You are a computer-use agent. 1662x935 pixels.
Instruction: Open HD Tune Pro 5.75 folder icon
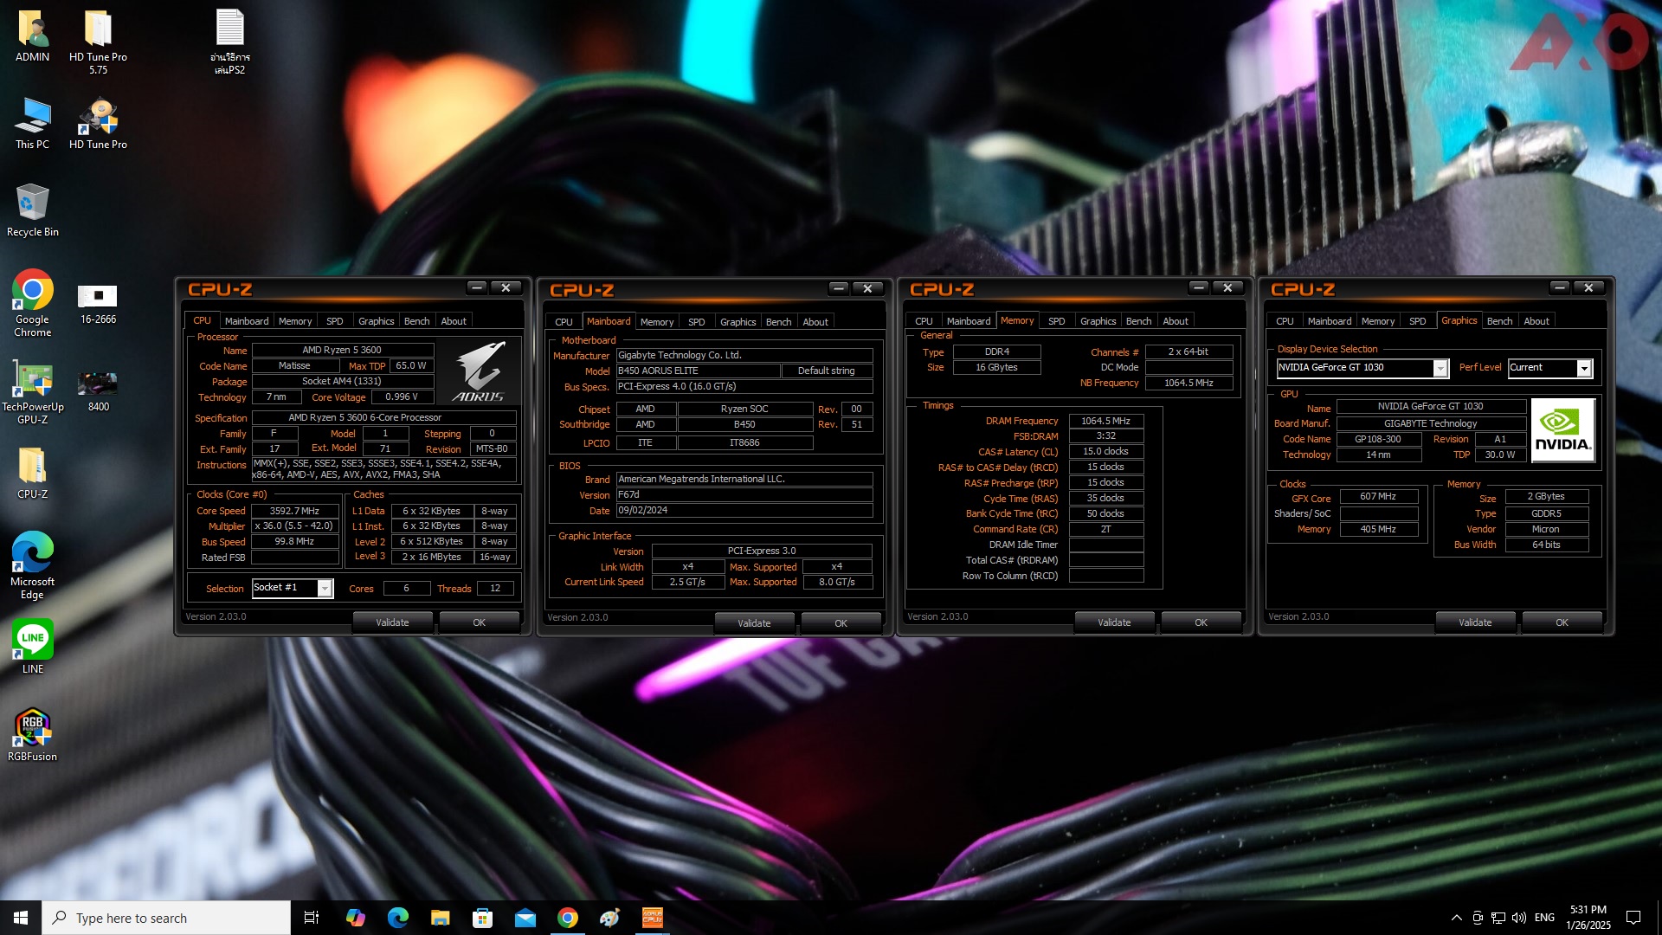click(x=98, y=42)
